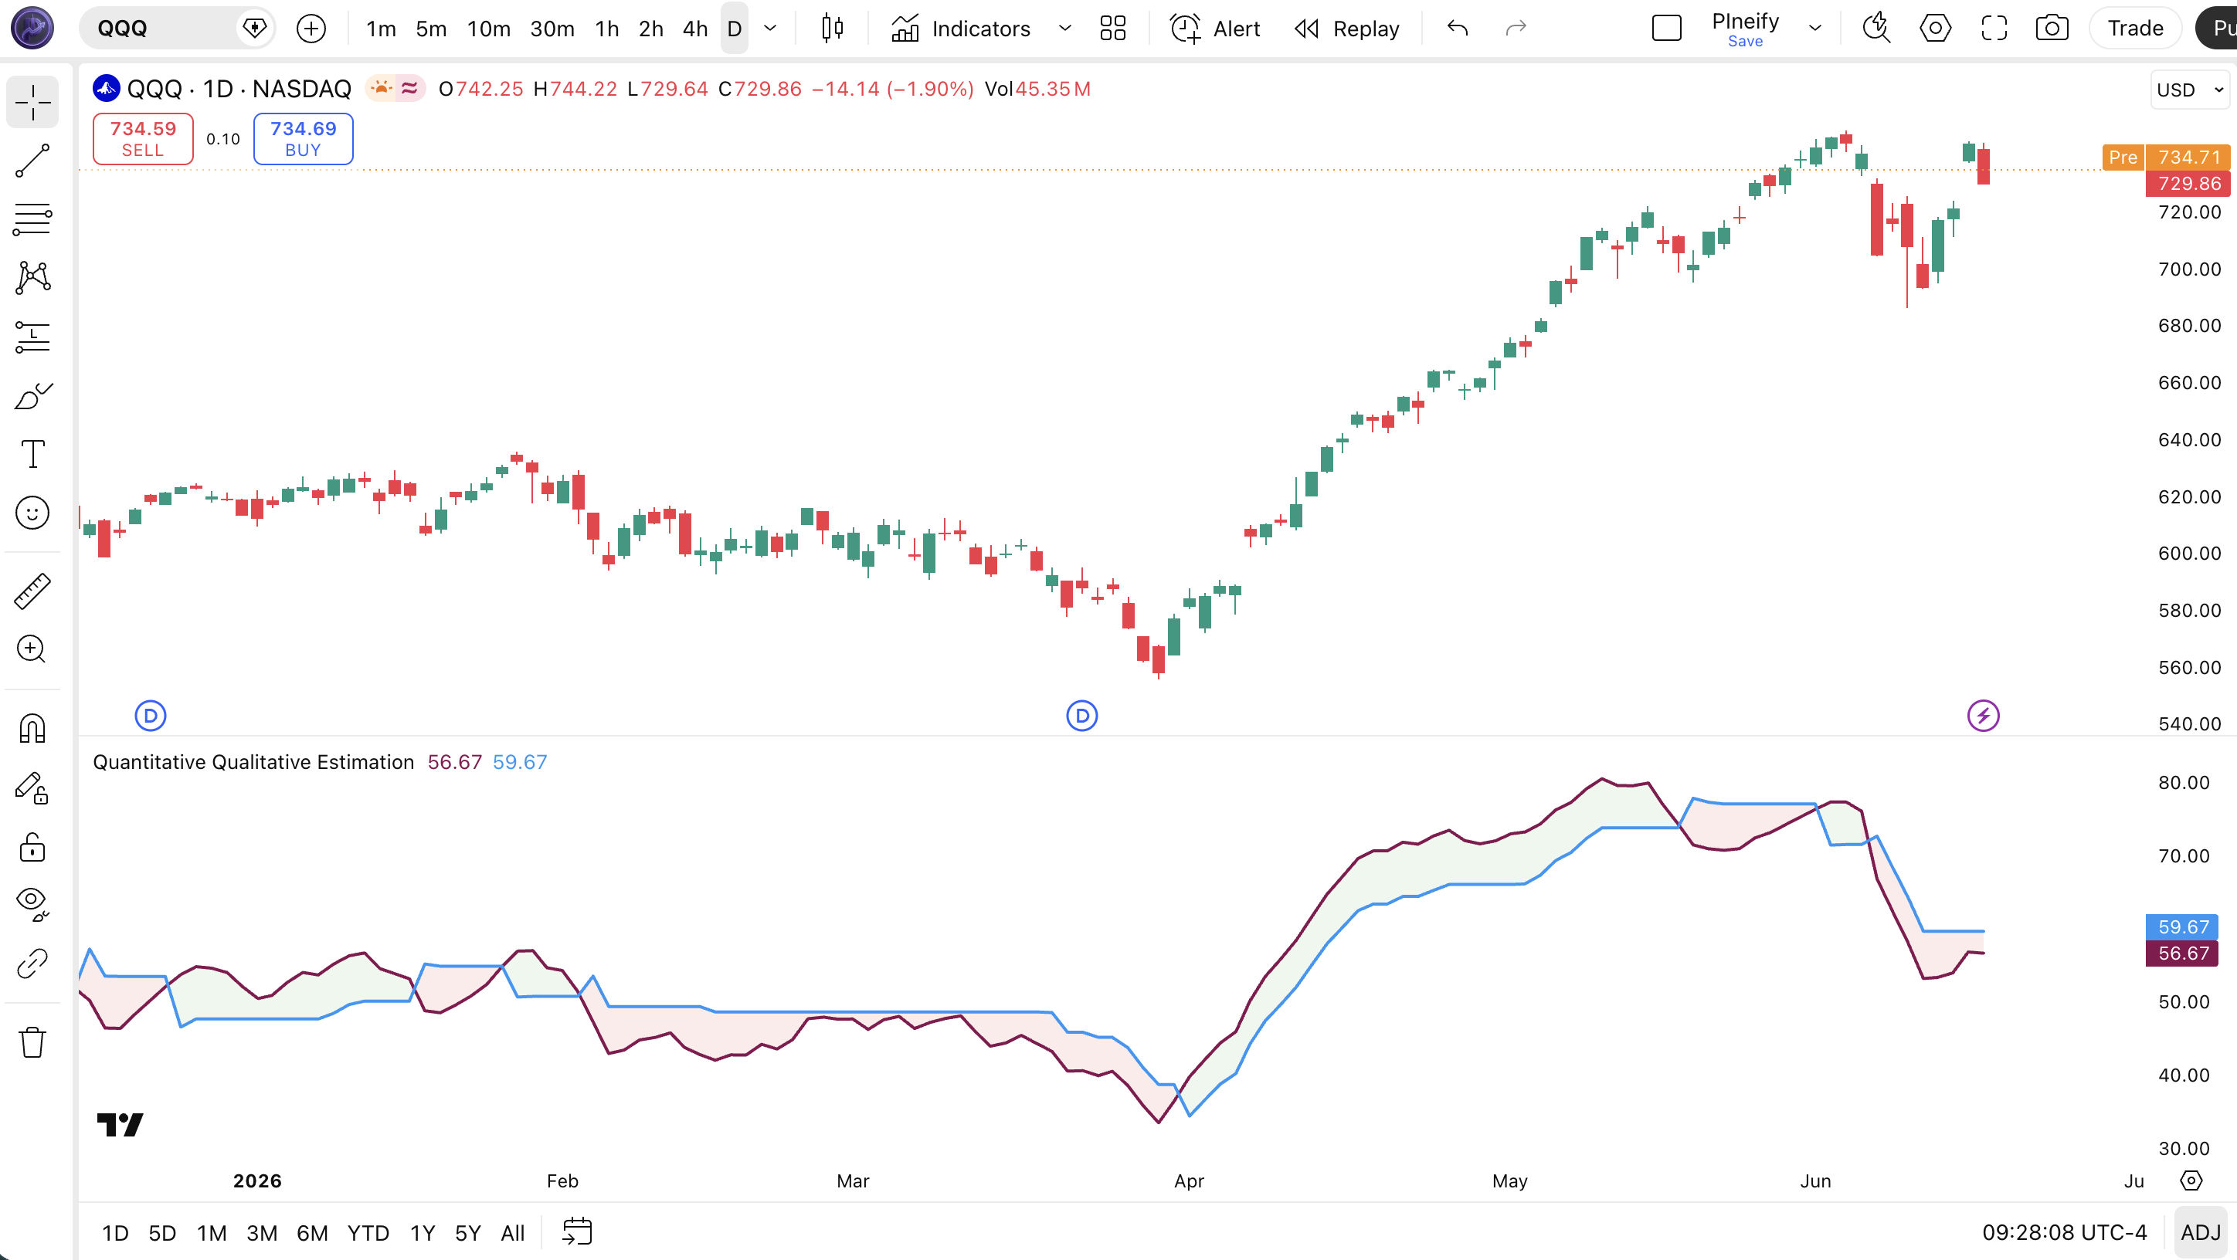Select the 1h timeframe
Screen dimensions: 2237x1260
pos(607,29)
